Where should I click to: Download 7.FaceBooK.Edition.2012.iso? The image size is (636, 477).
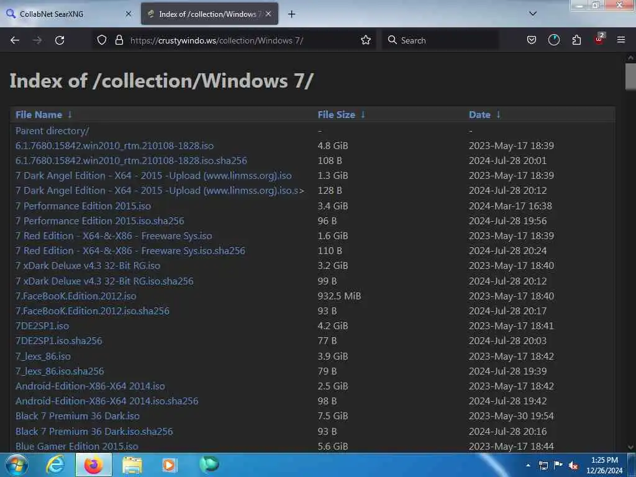tap(76, 296)
